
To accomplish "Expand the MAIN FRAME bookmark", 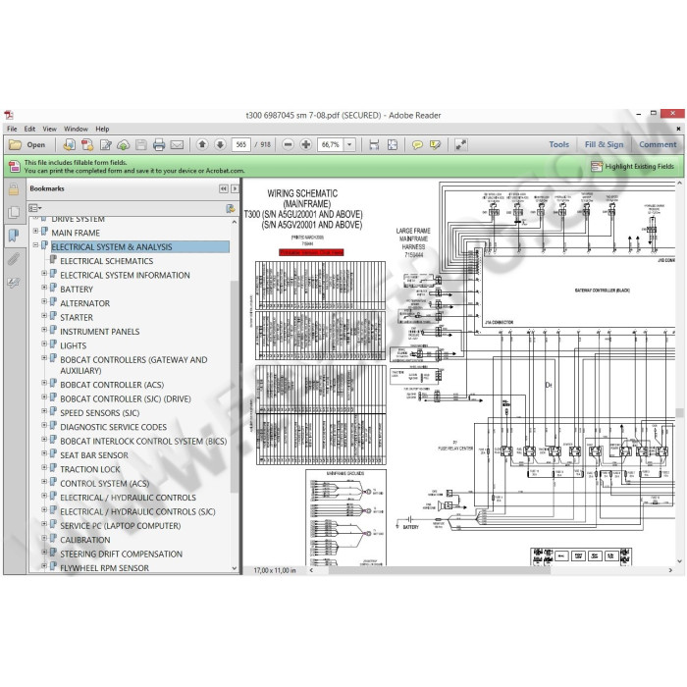I will 36,231.
